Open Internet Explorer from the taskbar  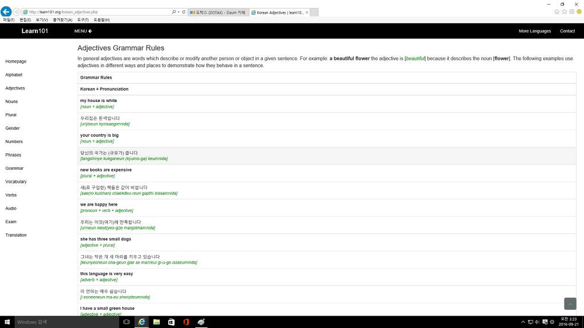(x=141, y=322)
